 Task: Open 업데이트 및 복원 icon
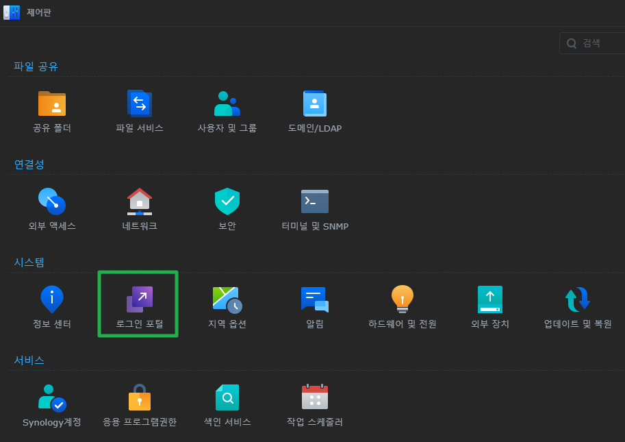[578, 300]
